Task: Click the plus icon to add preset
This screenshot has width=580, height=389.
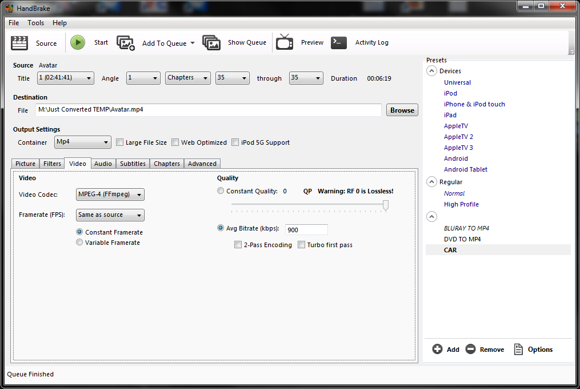Action: 437,349
